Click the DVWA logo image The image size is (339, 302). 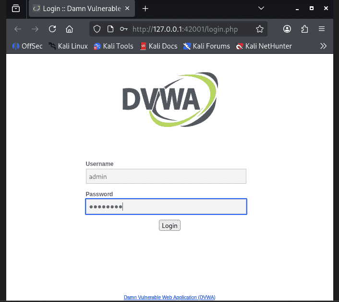[170, 100]
